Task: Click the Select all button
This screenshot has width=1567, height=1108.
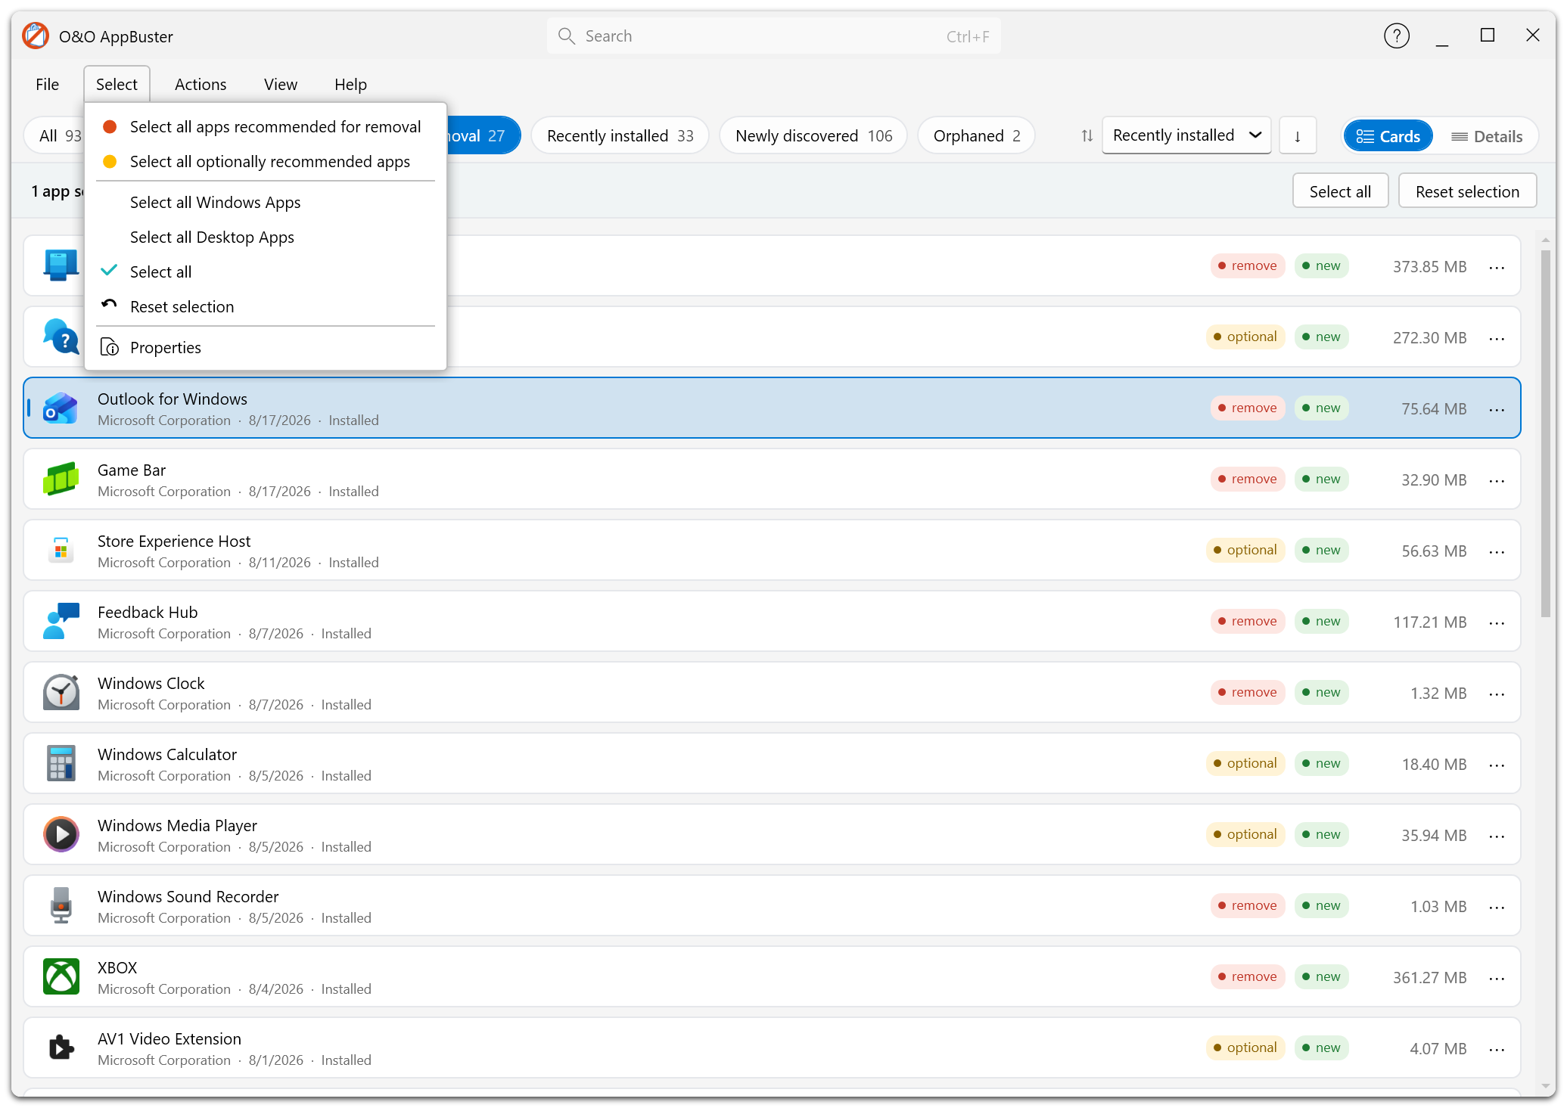Action: (x=1340, y=191)
